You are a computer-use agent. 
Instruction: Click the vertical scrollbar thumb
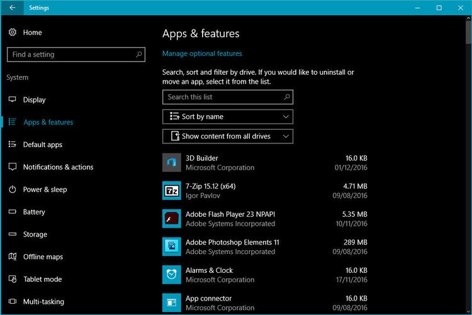(x=469, y=33)
